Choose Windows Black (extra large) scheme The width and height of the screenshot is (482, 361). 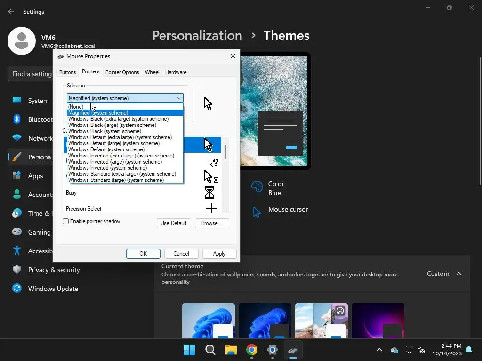[125, 119]
